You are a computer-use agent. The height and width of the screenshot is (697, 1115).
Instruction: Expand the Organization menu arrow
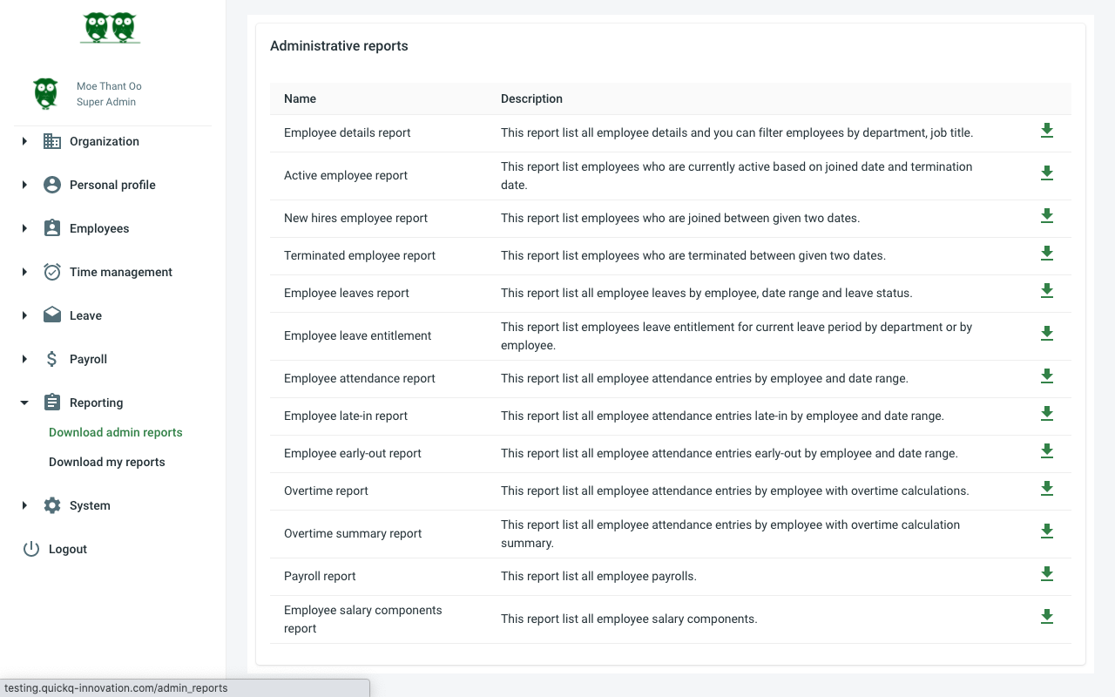coord(24,141)
